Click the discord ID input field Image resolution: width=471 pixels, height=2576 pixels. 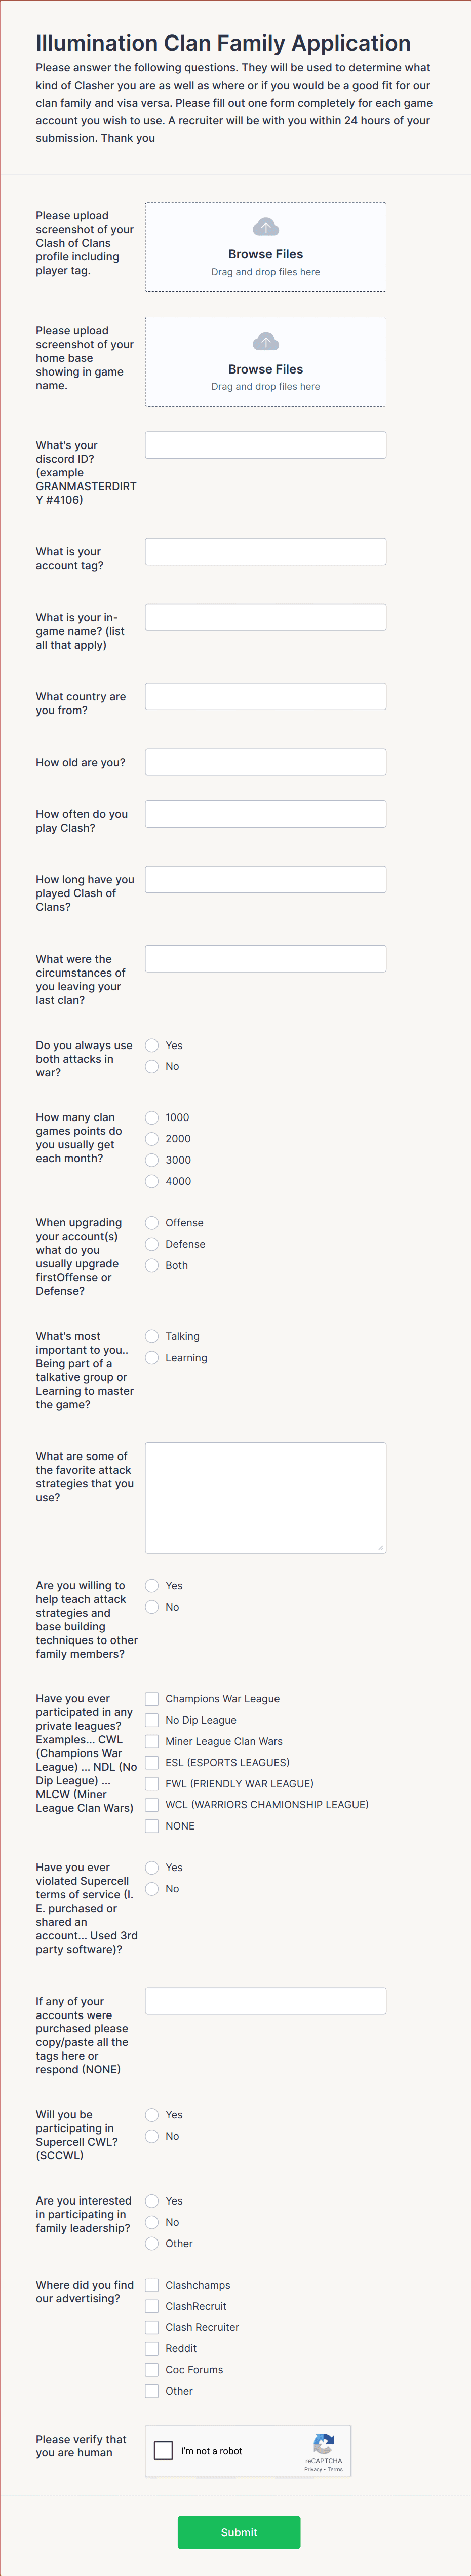point(265,444)
